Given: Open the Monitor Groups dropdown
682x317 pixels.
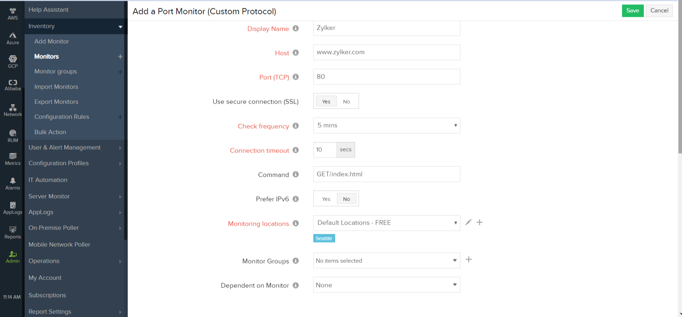Looking at the screenshot, I should click(386, 261).
